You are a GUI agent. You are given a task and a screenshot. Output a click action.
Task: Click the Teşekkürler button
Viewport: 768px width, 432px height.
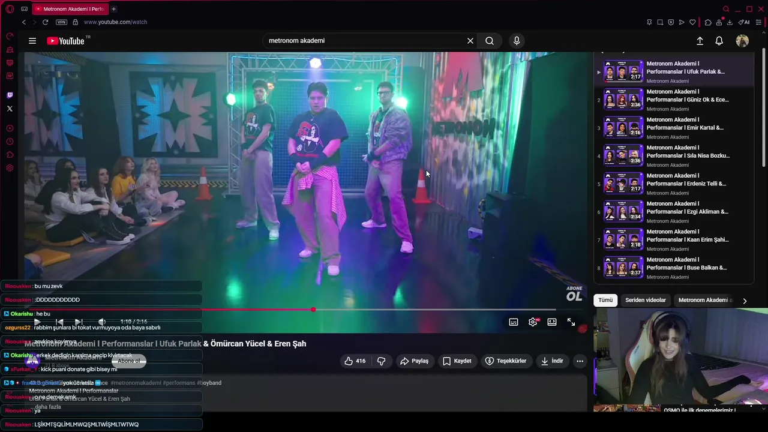click(506, 361)
